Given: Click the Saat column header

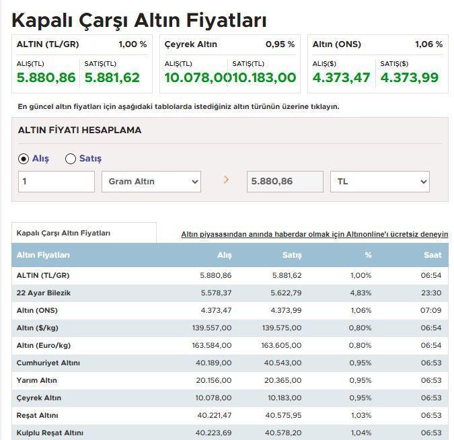Looking at the screenshot, I should coord(432,255).
